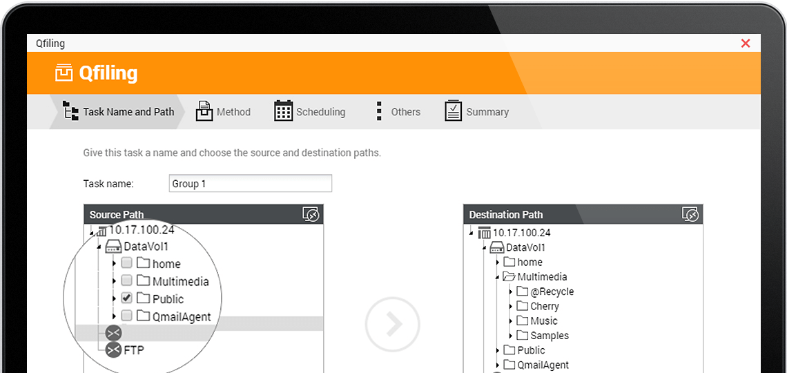Click the open Multimedia folder icon in Destination Path
This screenshot has height=373, width=787.
click(x=509, y=276)
